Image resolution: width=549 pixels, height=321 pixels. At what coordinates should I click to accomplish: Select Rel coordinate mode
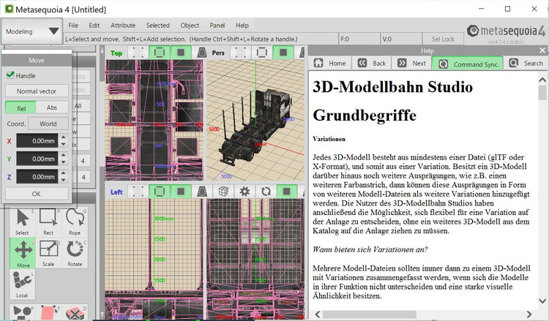point(20,107)
